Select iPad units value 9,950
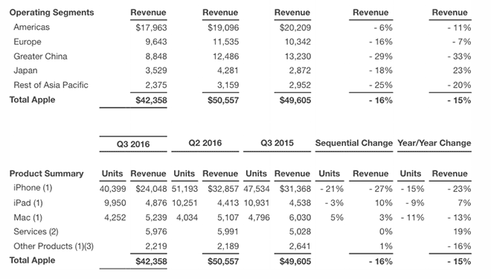The width and height of the screenshot is (491, 279). tap(115, 203)
